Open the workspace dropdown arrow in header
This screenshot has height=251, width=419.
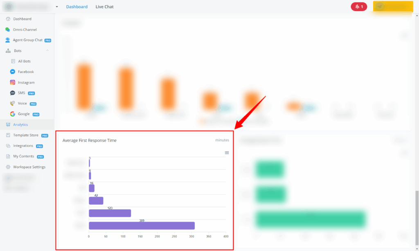tap(57, 7)
